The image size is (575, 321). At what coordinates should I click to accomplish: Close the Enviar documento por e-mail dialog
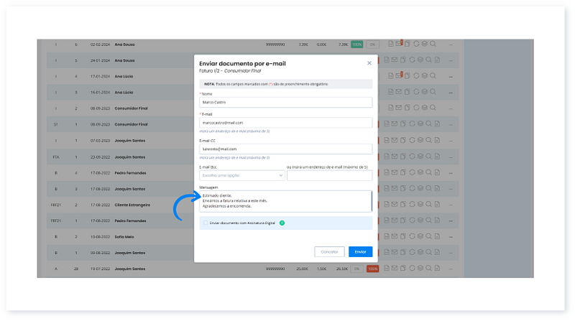(x=369, y=63)
